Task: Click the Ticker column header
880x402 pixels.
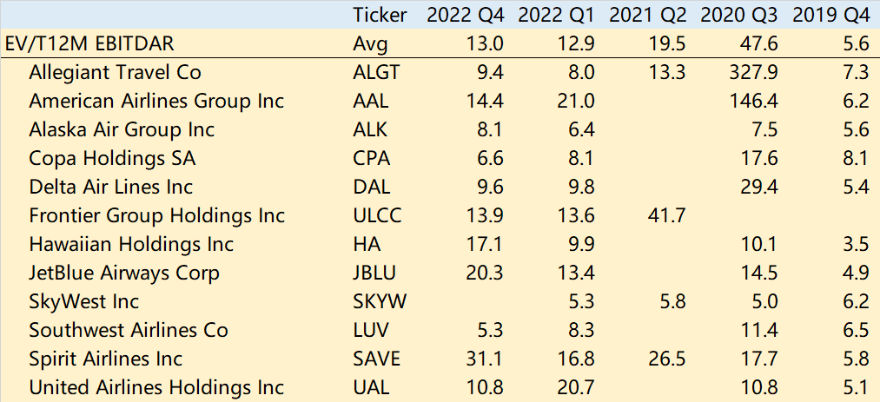Action: pyautogui.click(x=380, y=14)
